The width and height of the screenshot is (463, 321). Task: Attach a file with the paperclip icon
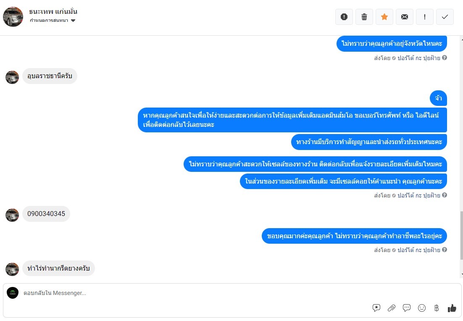point(392,308)
